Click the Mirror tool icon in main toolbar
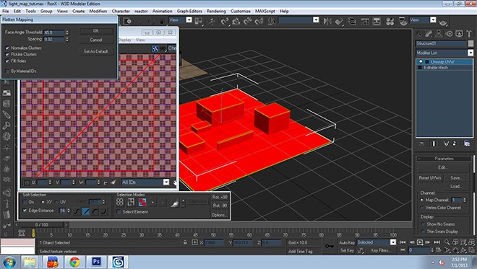 click(327, 21)
